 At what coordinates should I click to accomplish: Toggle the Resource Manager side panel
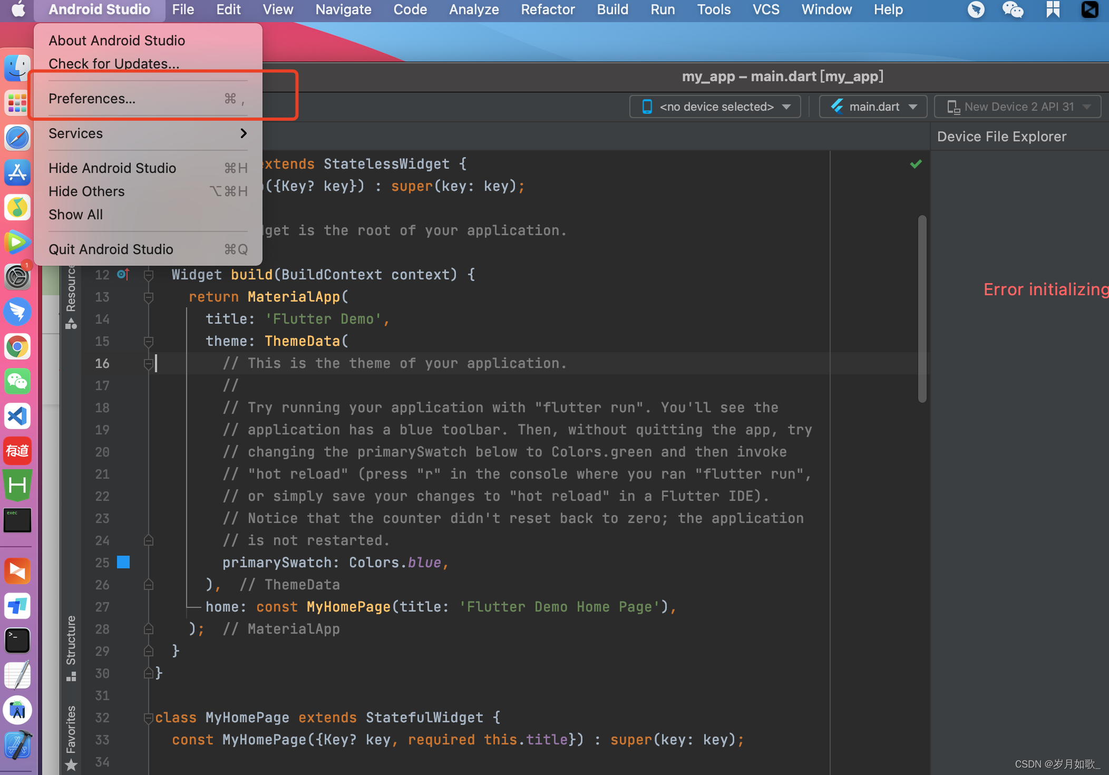point(71,295)
